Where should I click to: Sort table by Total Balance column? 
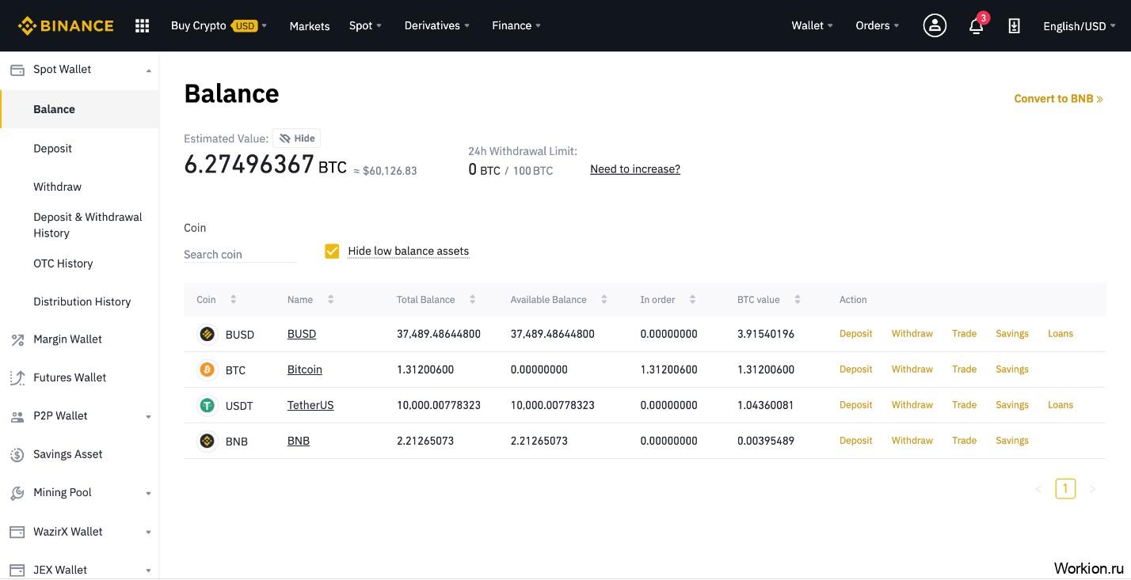tap(436, 300)
